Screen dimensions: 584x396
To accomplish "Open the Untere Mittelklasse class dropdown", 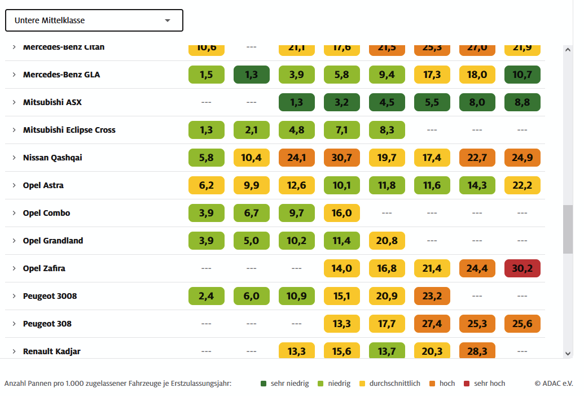I will [x=94, y=20].
